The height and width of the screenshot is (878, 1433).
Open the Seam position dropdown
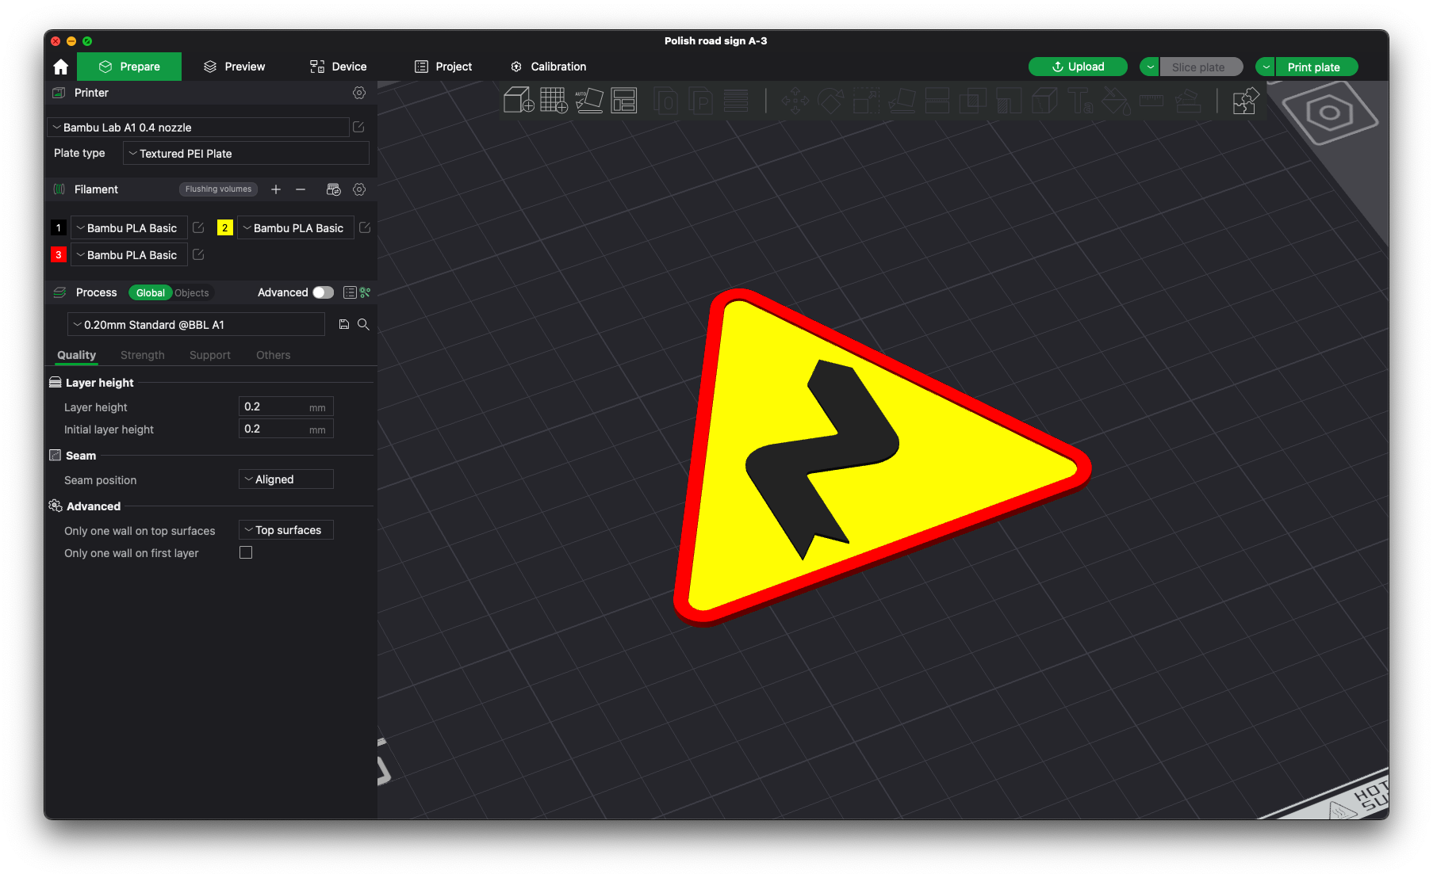(x=285, y=479)
